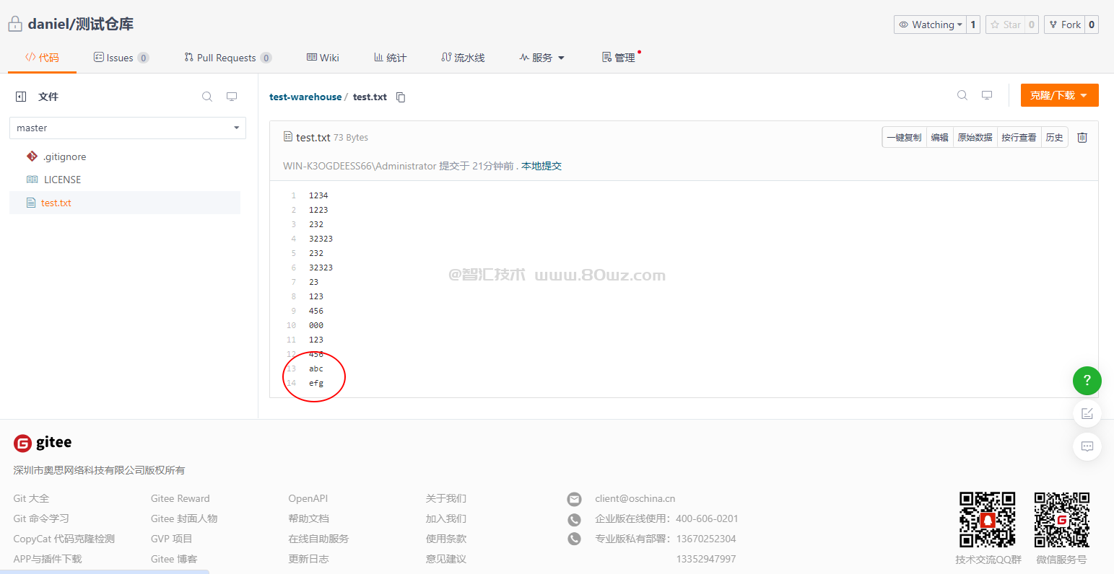
Task: Open search icon beside clone button
Action: pos(962,95)
